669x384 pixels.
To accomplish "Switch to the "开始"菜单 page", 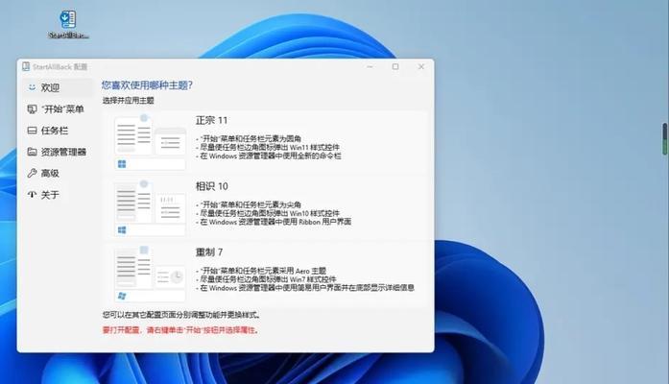I will click(x=58, y=108).
